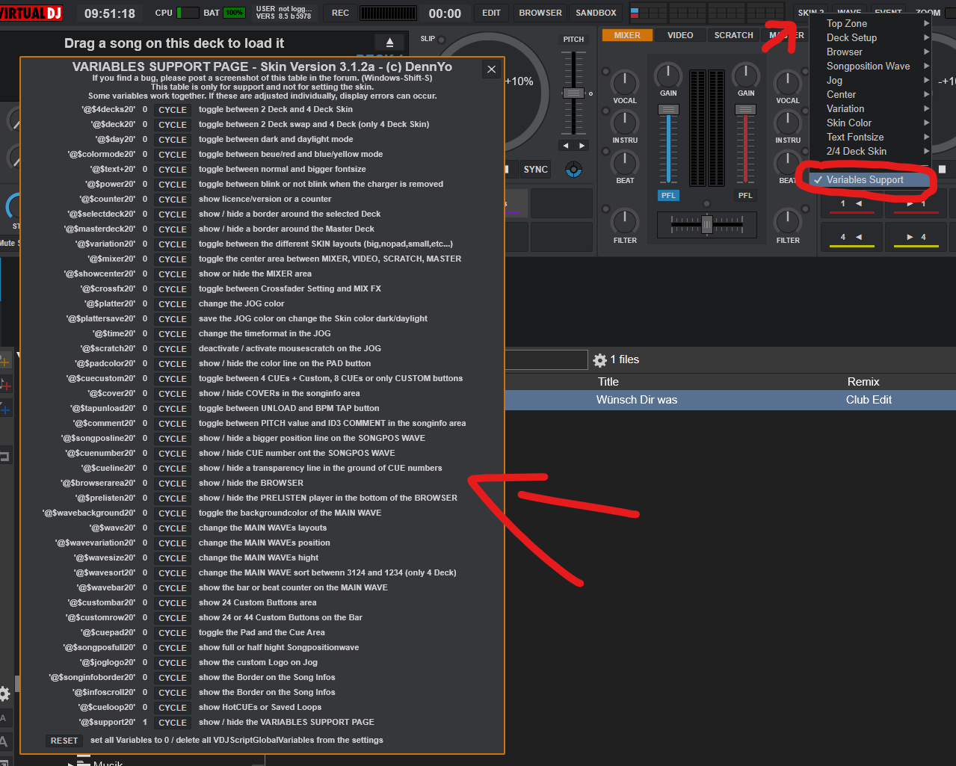
Task: Click the right deck 4 assign arrow
Action: coord(916,238)
